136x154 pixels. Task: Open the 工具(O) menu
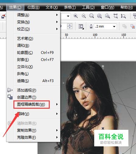pos(88,7)
